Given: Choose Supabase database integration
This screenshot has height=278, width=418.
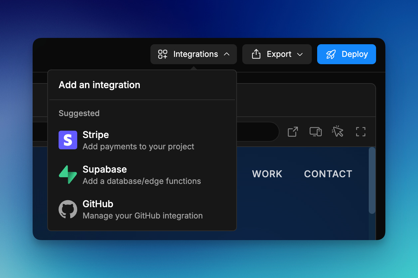Looking at the screenshot, I should (142, 175).
